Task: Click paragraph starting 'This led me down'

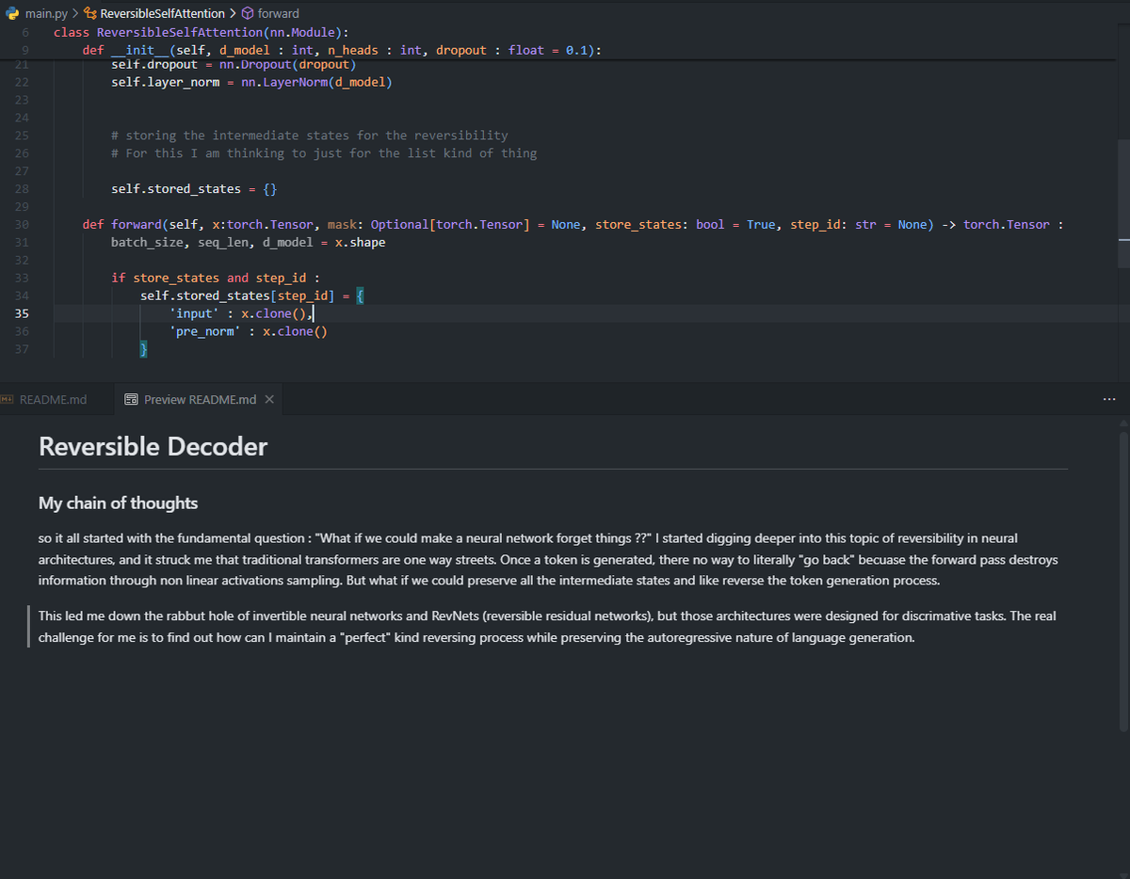Action: (547, 627)
